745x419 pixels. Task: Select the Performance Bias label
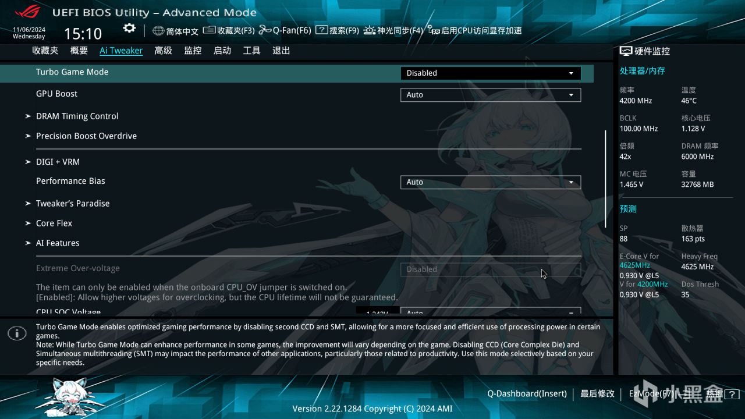[x=70, y=181]
